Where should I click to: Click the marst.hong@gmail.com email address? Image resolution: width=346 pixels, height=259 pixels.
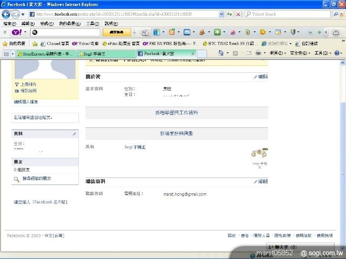click(x=185, y=194)
